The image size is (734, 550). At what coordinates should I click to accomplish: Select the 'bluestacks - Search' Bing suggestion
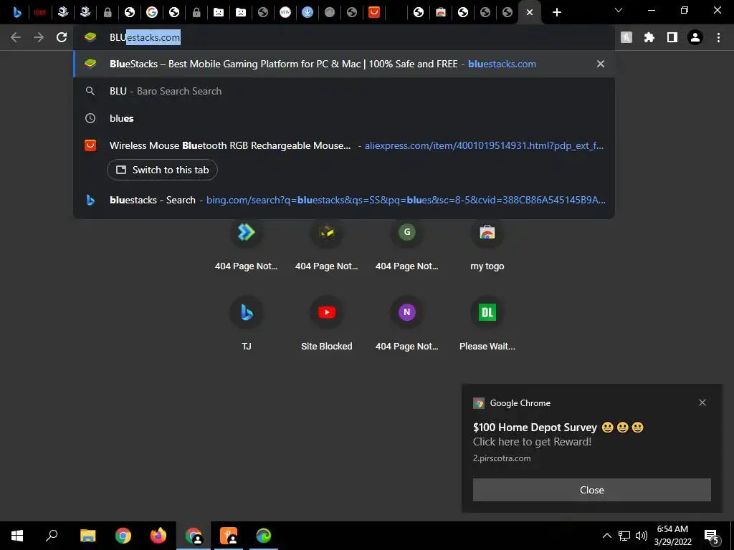pos(344,201)
